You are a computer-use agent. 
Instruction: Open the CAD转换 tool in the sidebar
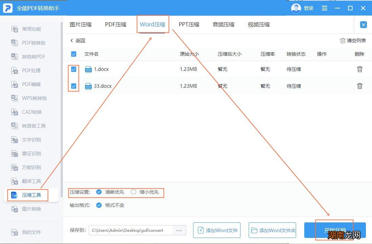coord(30,112)
